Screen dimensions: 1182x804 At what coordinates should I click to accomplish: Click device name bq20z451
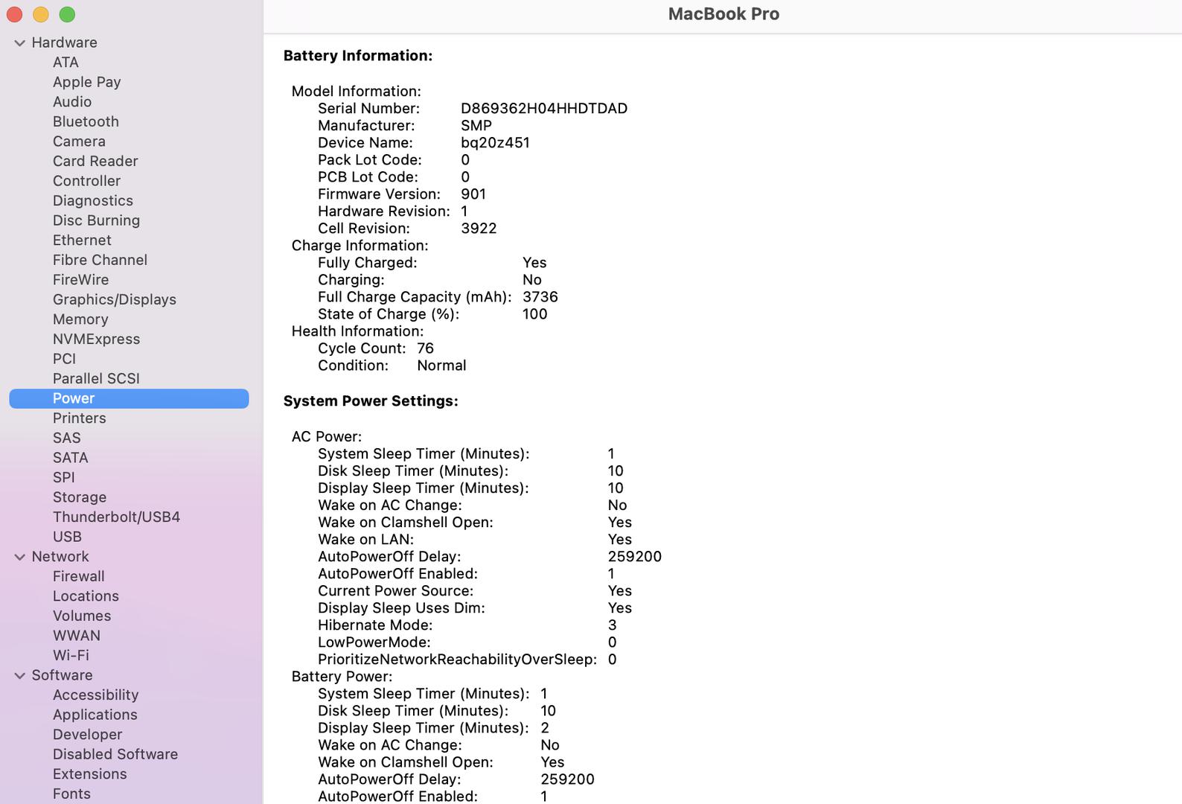click(x=495, y=143)
